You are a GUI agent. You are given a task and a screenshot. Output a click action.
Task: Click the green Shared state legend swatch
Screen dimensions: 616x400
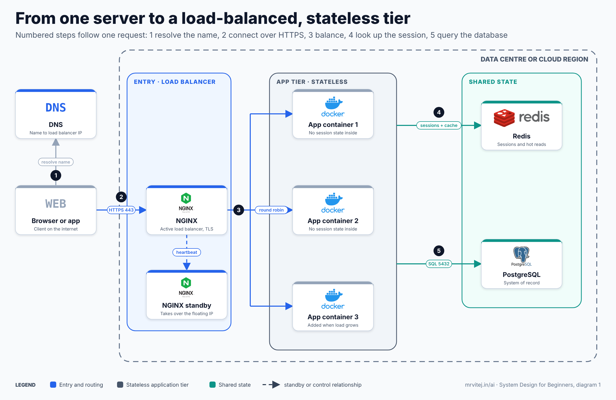pos(213,384)
